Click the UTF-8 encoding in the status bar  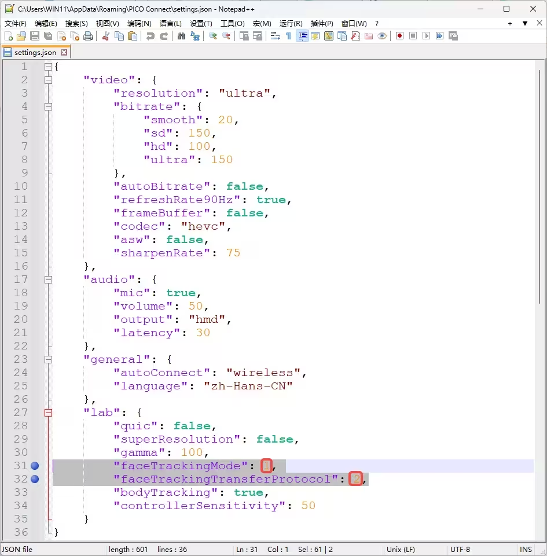coord(460,549)
